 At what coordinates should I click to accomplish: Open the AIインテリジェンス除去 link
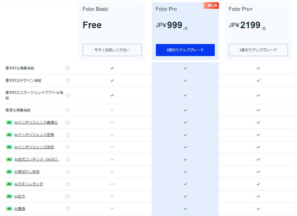click(34, 147)
